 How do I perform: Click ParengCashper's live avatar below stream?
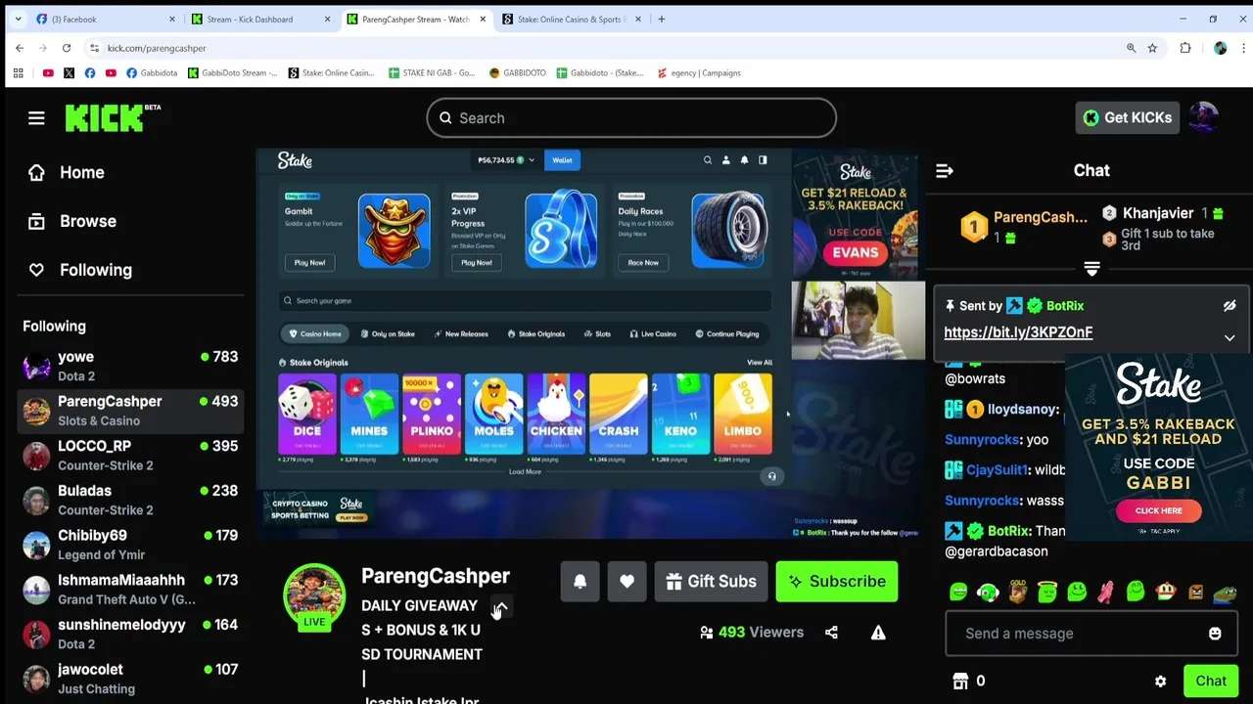(314, 594)
